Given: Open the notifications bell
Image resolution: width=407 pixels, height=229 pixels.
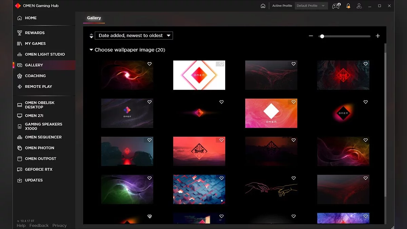Looking at the screenshot, I should click(x=348, y=6).
